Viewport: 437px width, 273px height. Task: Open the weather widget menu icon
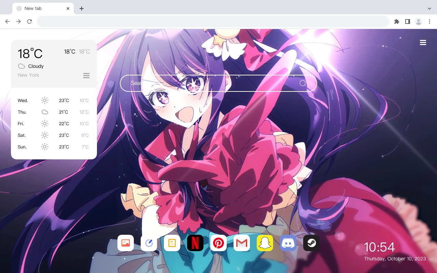86,75
